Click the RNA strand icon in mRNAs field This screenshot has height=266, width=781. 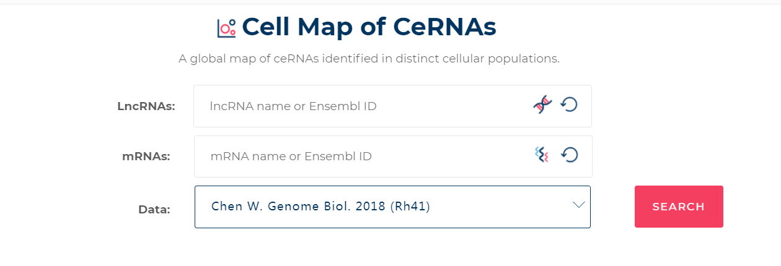click(542, 155)
